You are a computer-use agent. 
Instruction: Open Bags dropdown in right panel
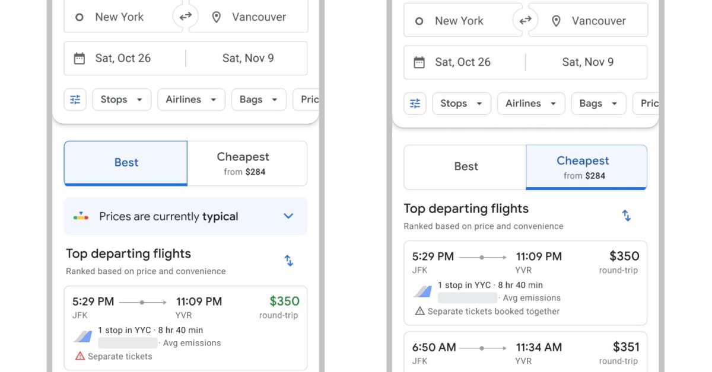coord(598,104)
